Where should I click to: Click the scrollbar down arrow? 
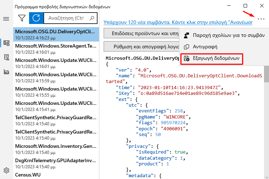tap(266, 177)
